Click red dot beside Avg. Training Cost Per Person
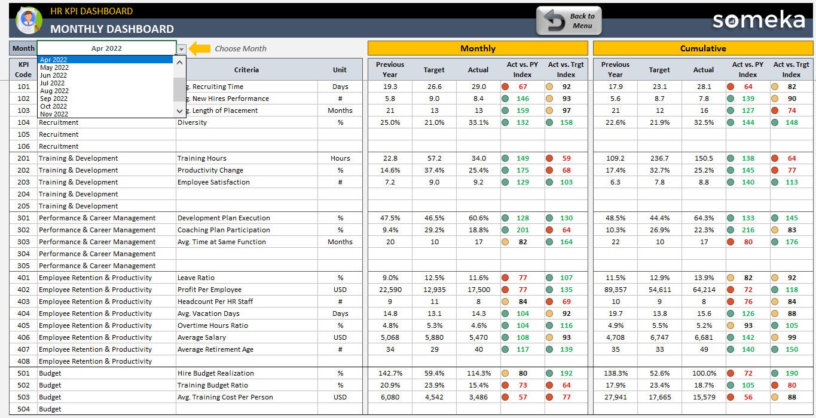The image size is (816, 418). [505, 397]
